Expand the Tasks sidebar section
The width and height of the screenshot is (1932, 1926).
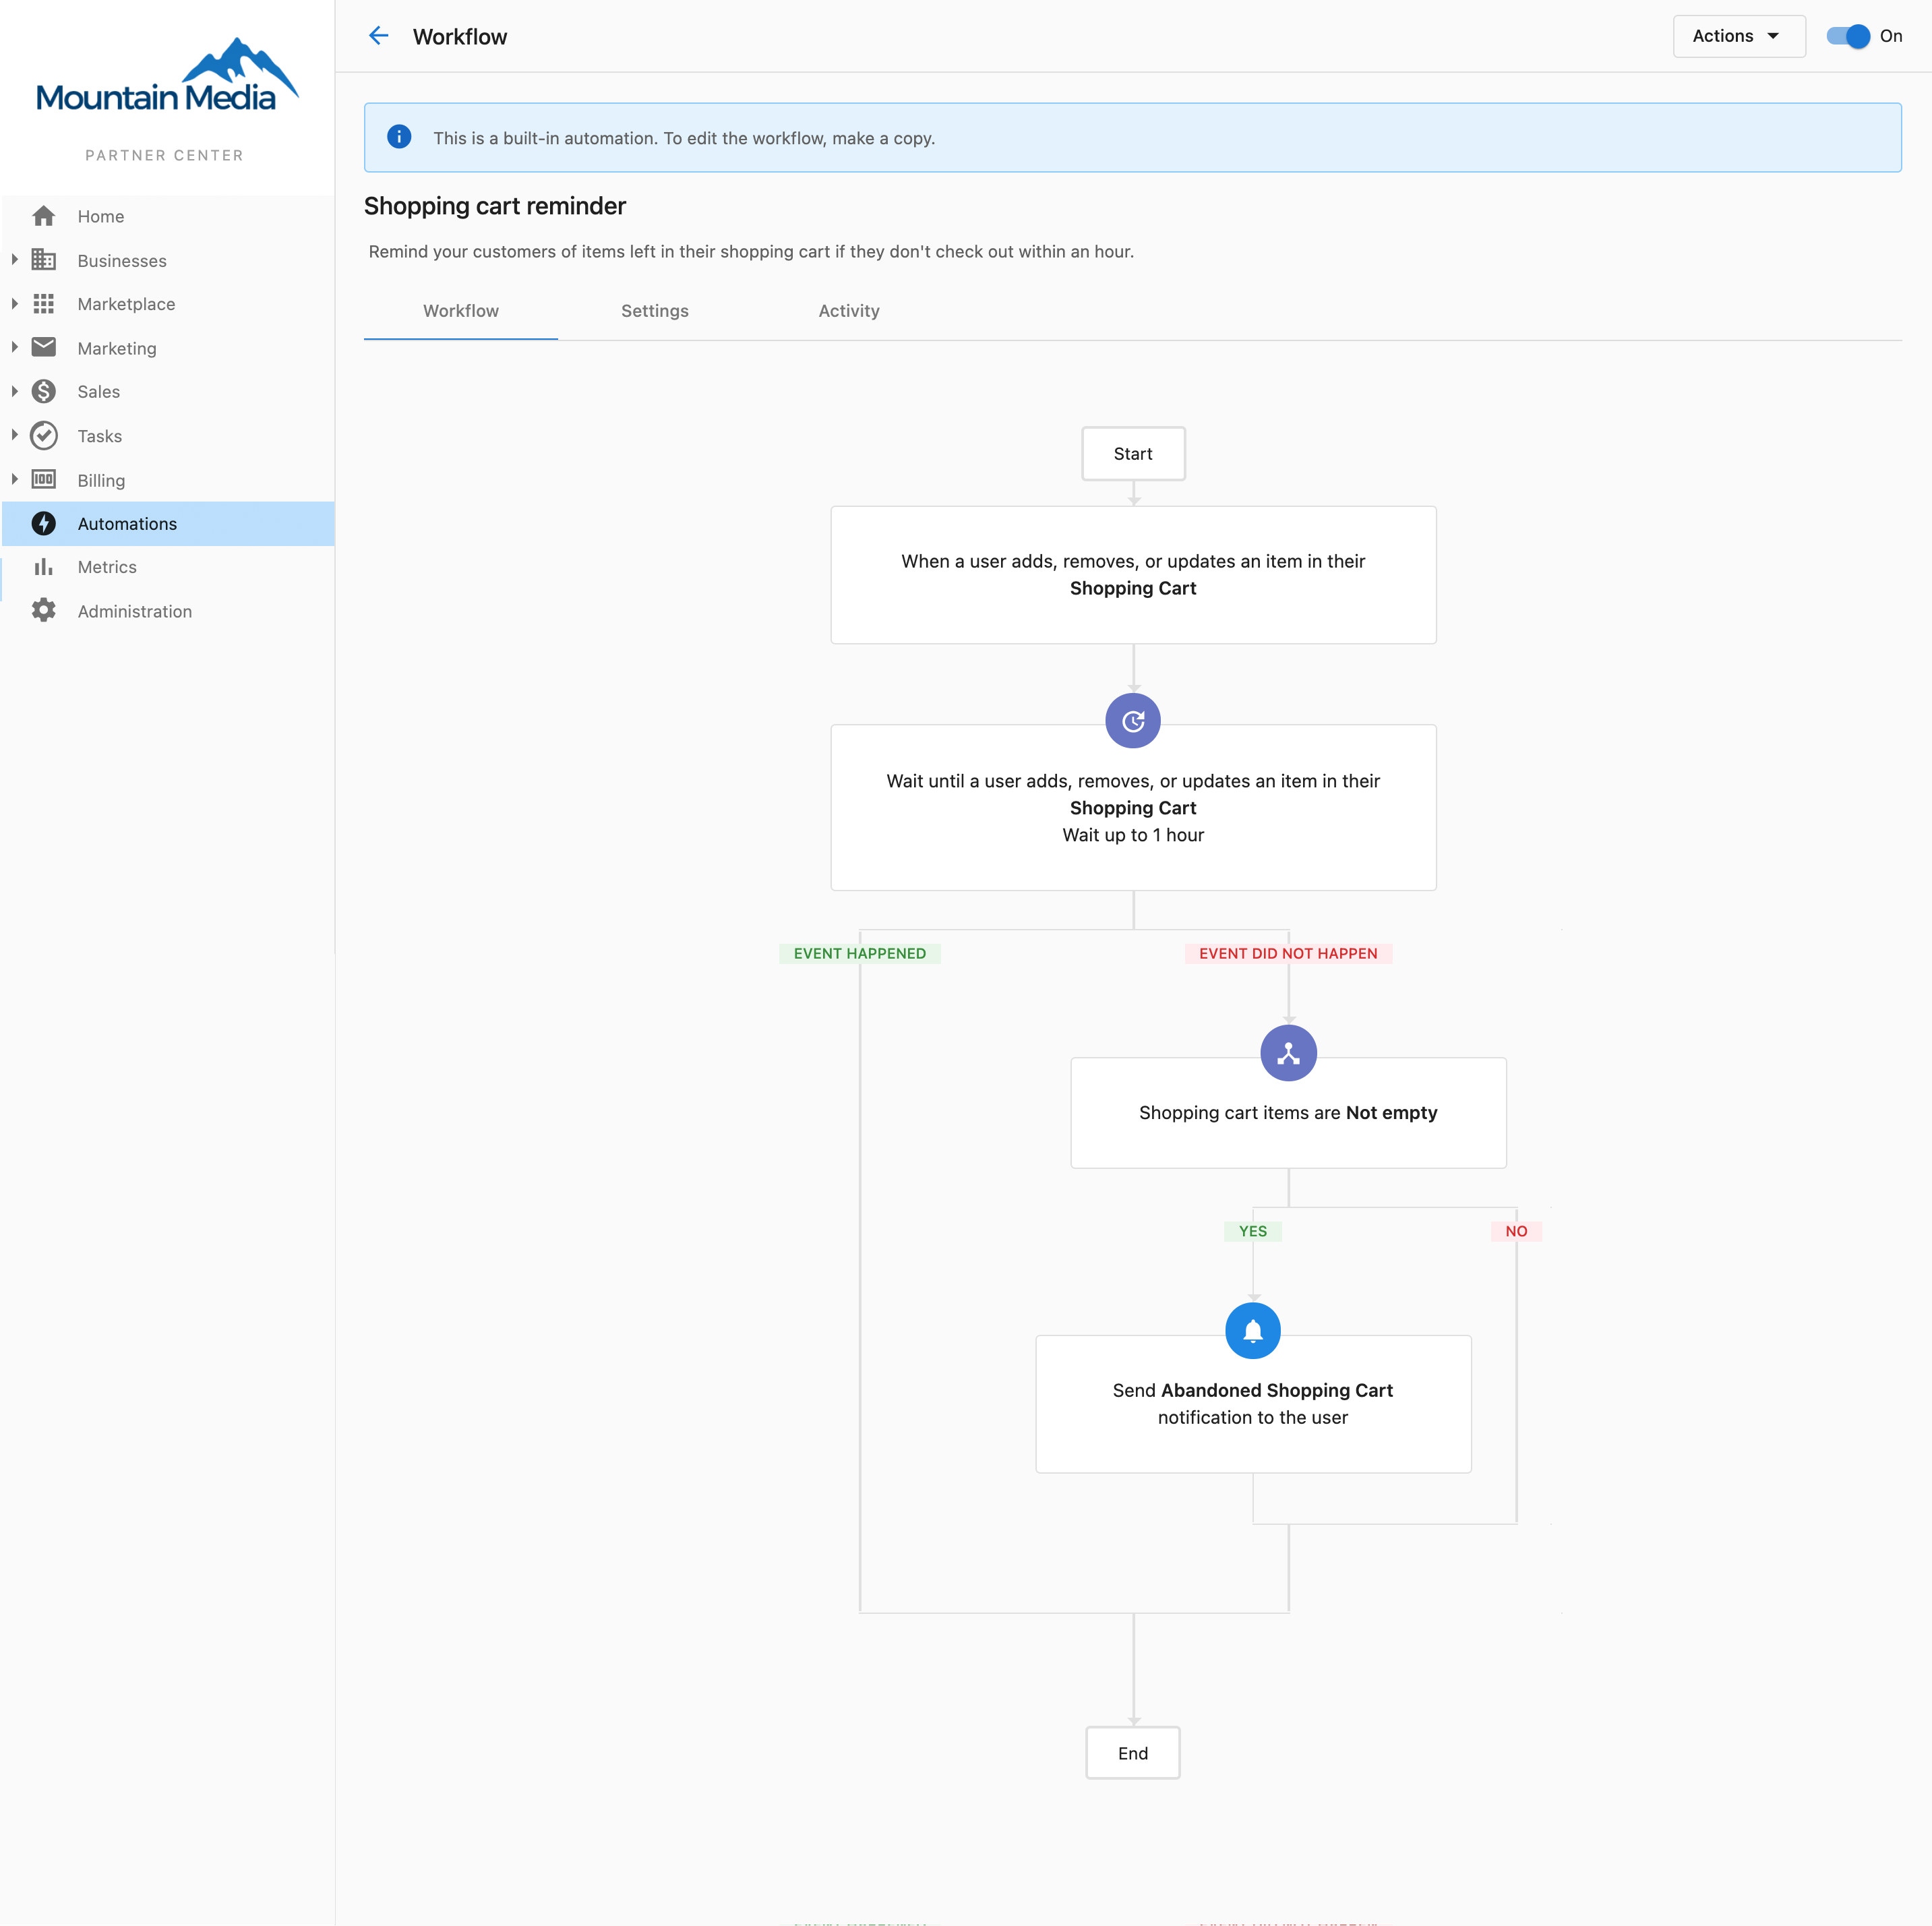(x=14, y=435)
